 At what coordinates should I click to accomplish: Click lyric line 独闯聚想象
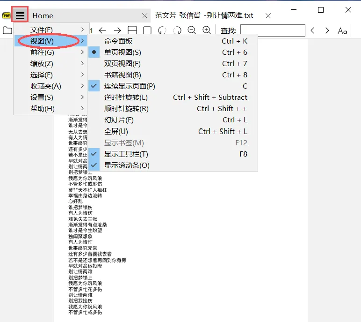tap(80, 236)
